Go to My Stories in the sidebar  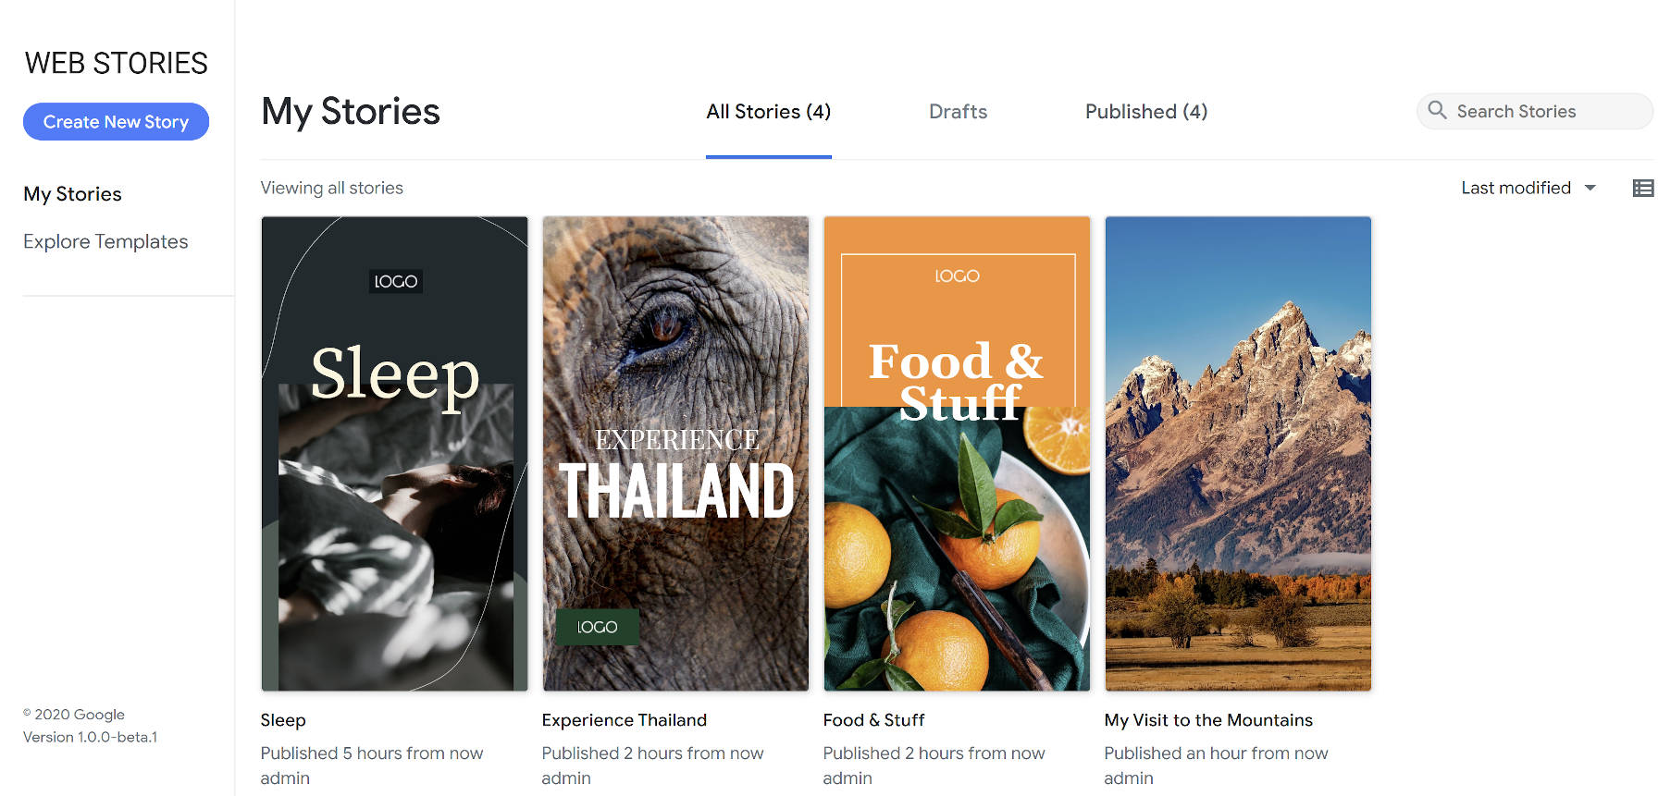coord(72,194)
